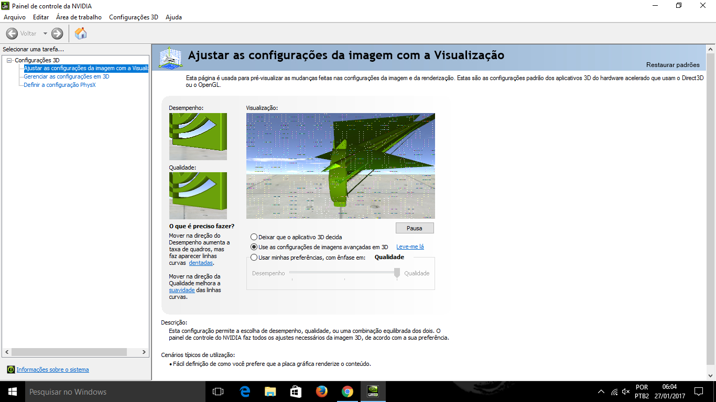
Task: Click the main panel scroll-up arrow
Action: [711, 49]
